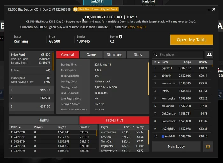
Task: Minimize the tournament lobby window
Action: 209,10
